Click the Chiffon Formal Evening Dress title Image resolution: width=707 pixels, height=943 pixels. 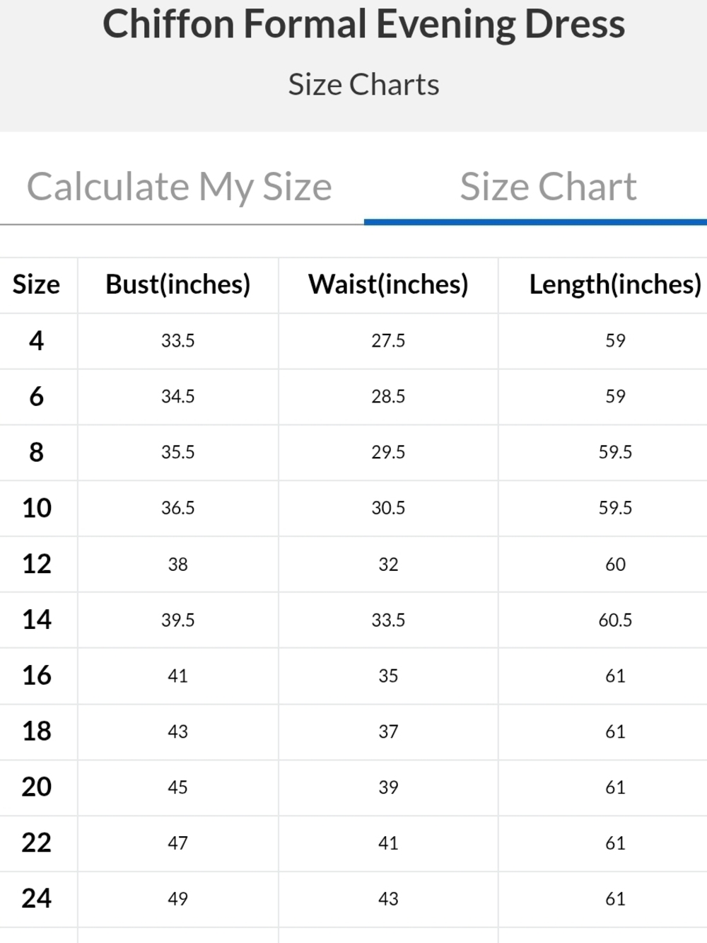point(363,24)
